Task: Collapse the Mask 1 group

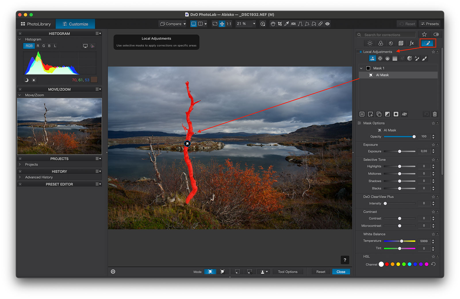Action: click(361, 68)
